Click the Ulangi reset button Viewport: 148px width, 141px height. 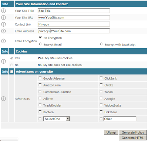(x=111, y=132)
